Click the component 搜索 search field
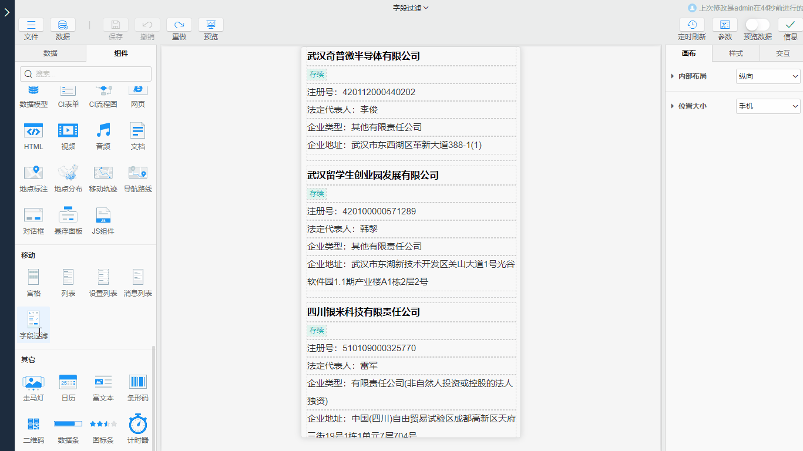The image size is (803, 451). 86,74
